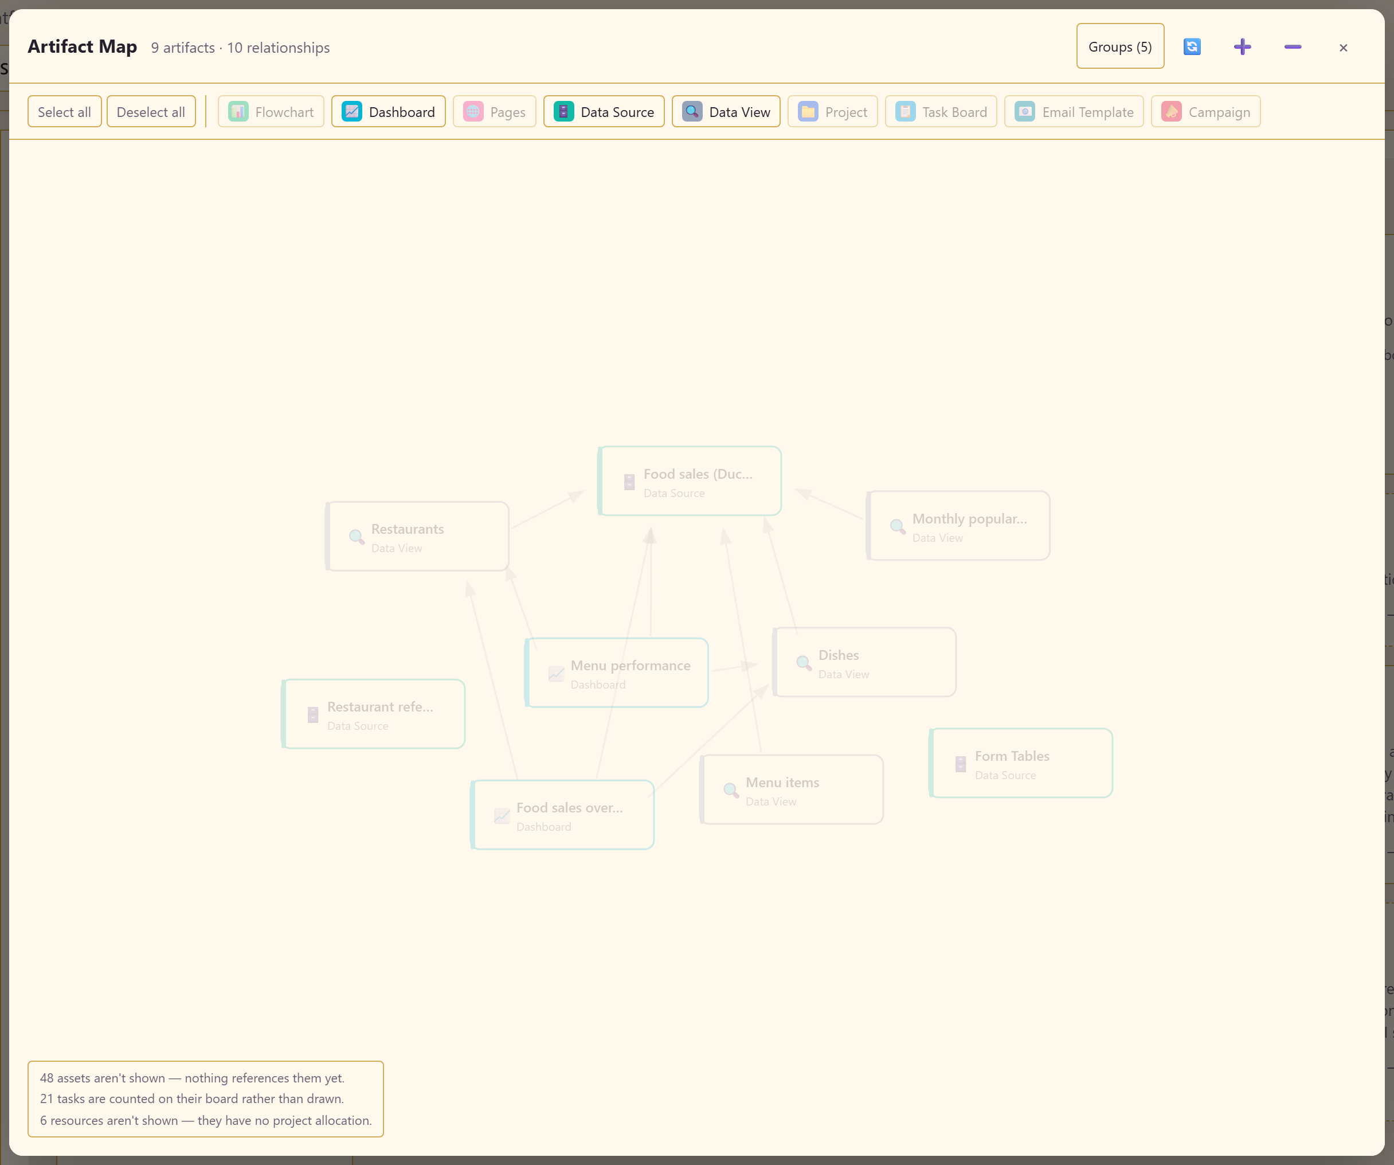
Task: Click the refresh map icon
Action: 1192,46
